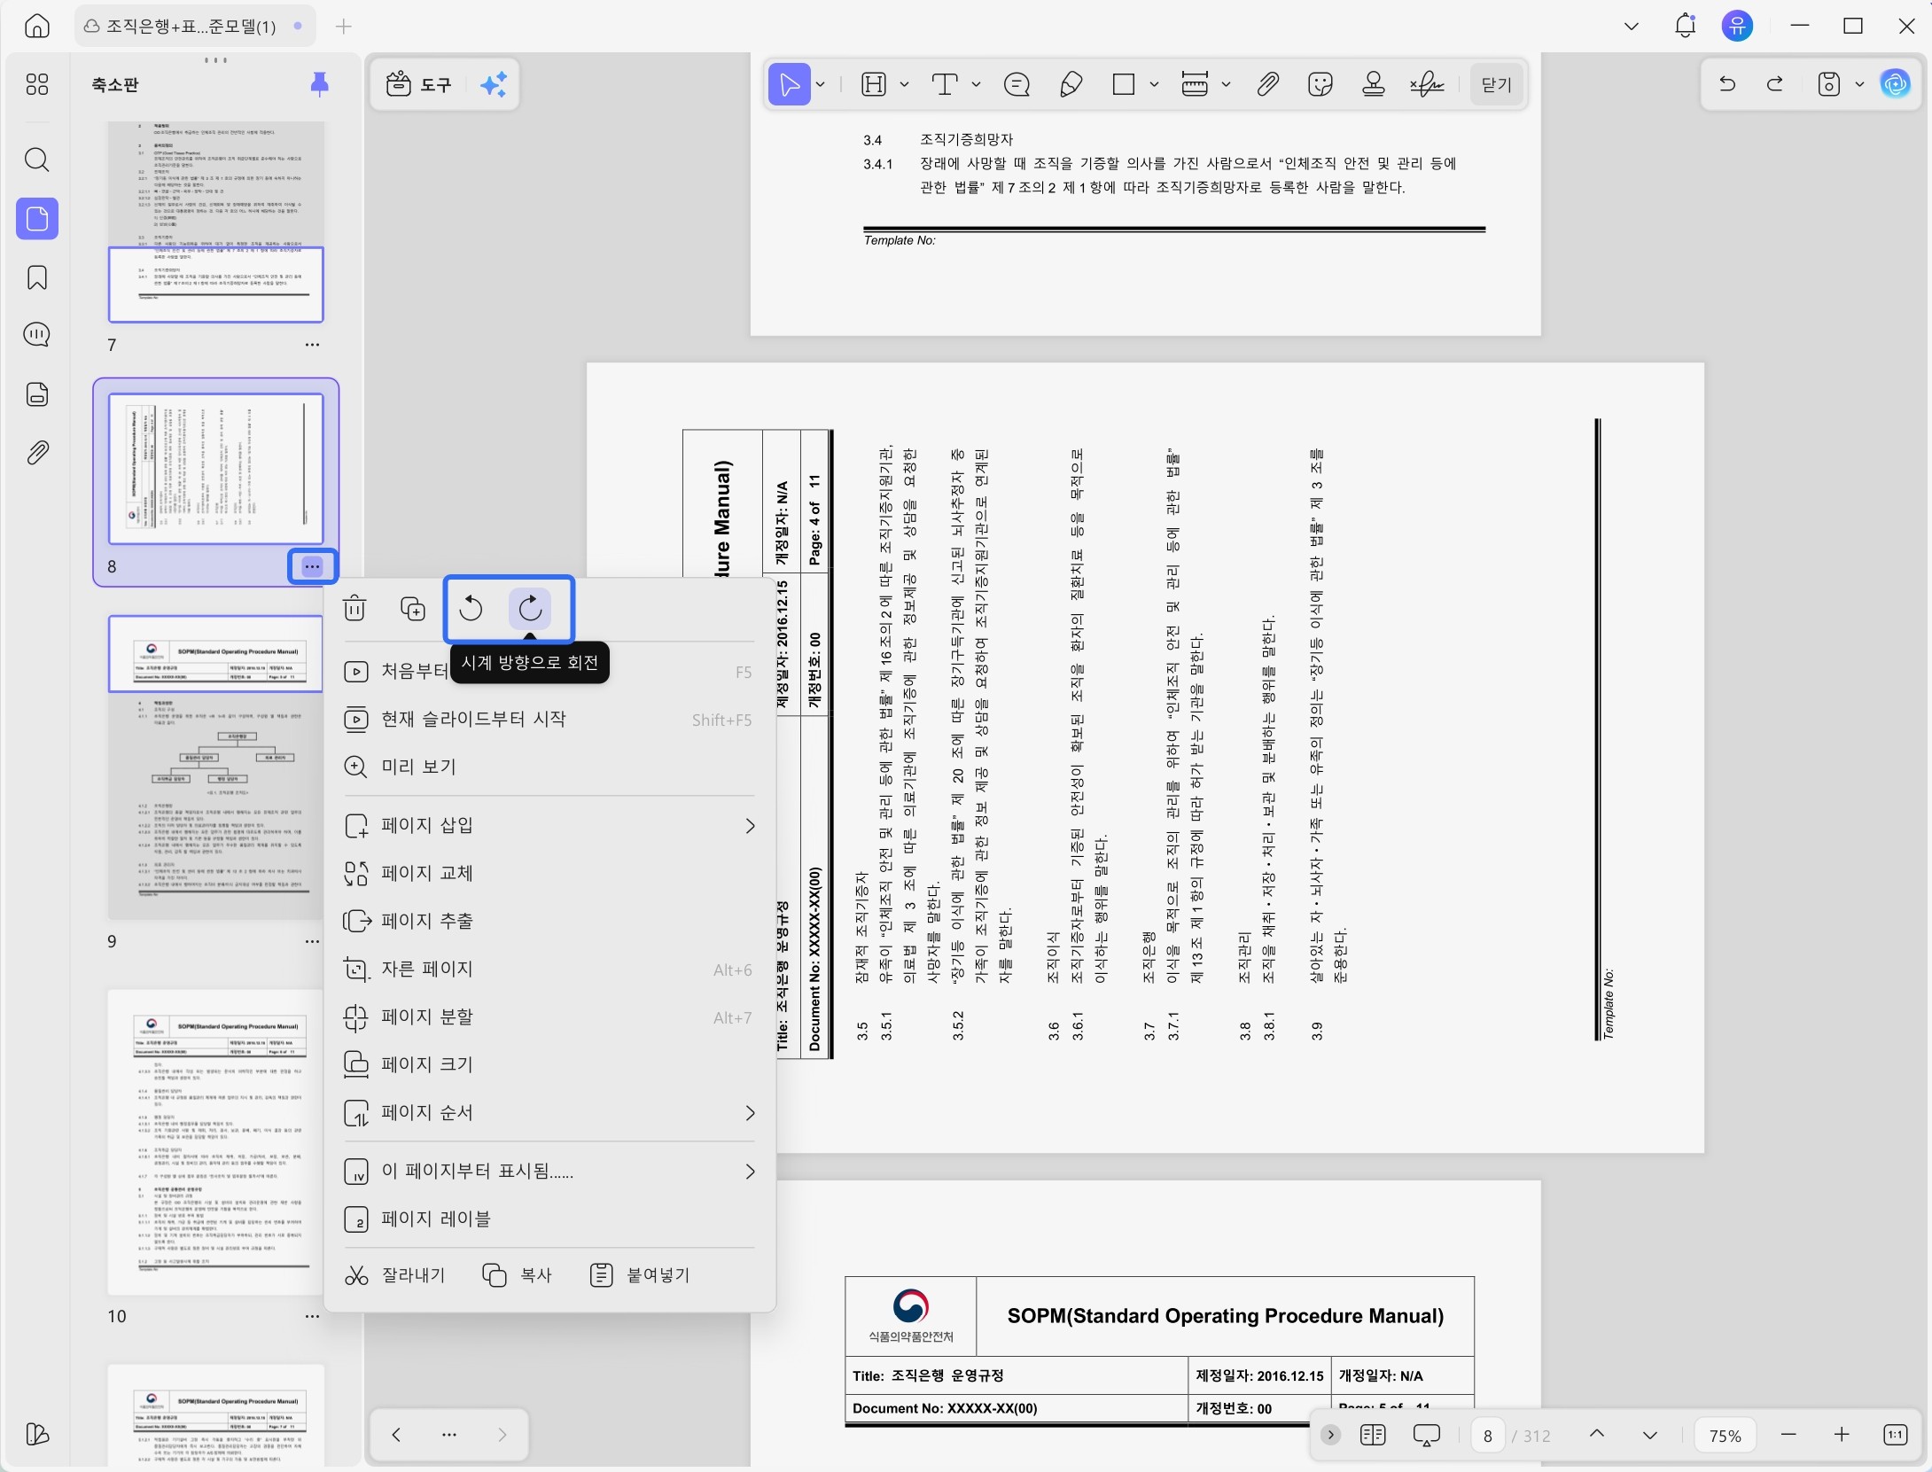Open the search panel in left sidebar
Screen dimensions: 1932x1472
[37, 160]
